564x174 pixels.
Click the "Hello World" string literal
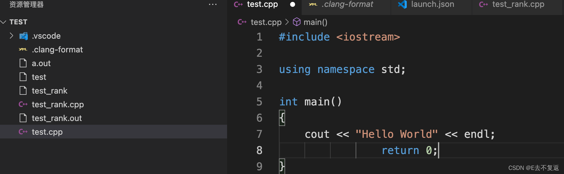[x=397, y=134]
